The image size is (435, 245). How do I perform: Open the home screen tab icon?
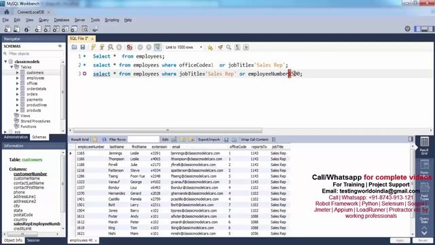(x=7, y=12)
